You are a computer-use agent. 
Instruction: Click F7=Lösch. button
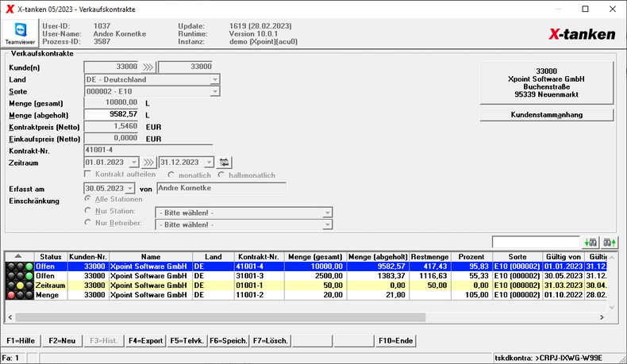(x=271, y=341)
